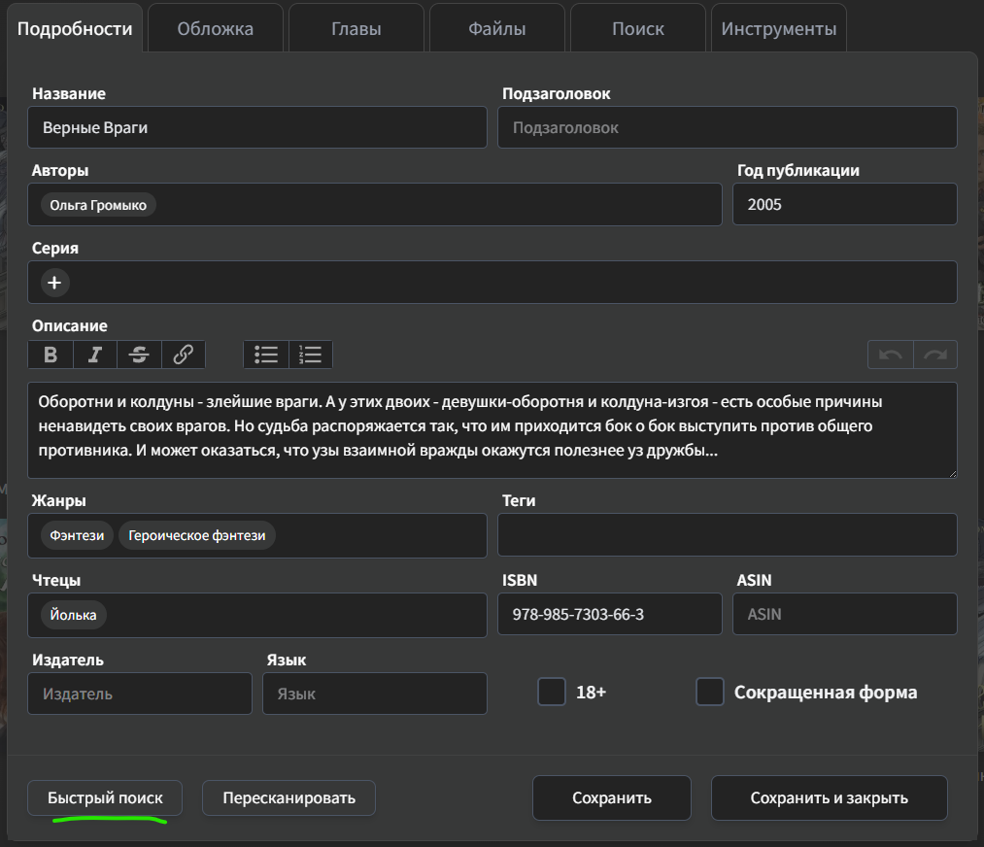Redo description edit
Image resolution: width=984 pixels, height=847 pixels.
tap(934, 356)
